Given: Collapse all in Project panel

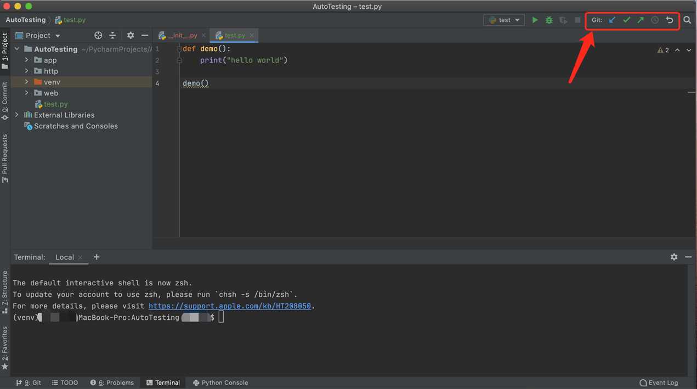Looking at the screenshot, I should [x=112, y=35].
